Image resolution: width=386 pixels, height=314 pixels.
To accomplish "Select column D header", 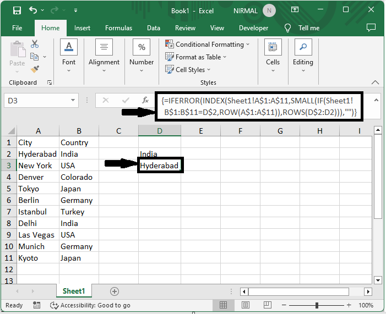I will 160,131.
